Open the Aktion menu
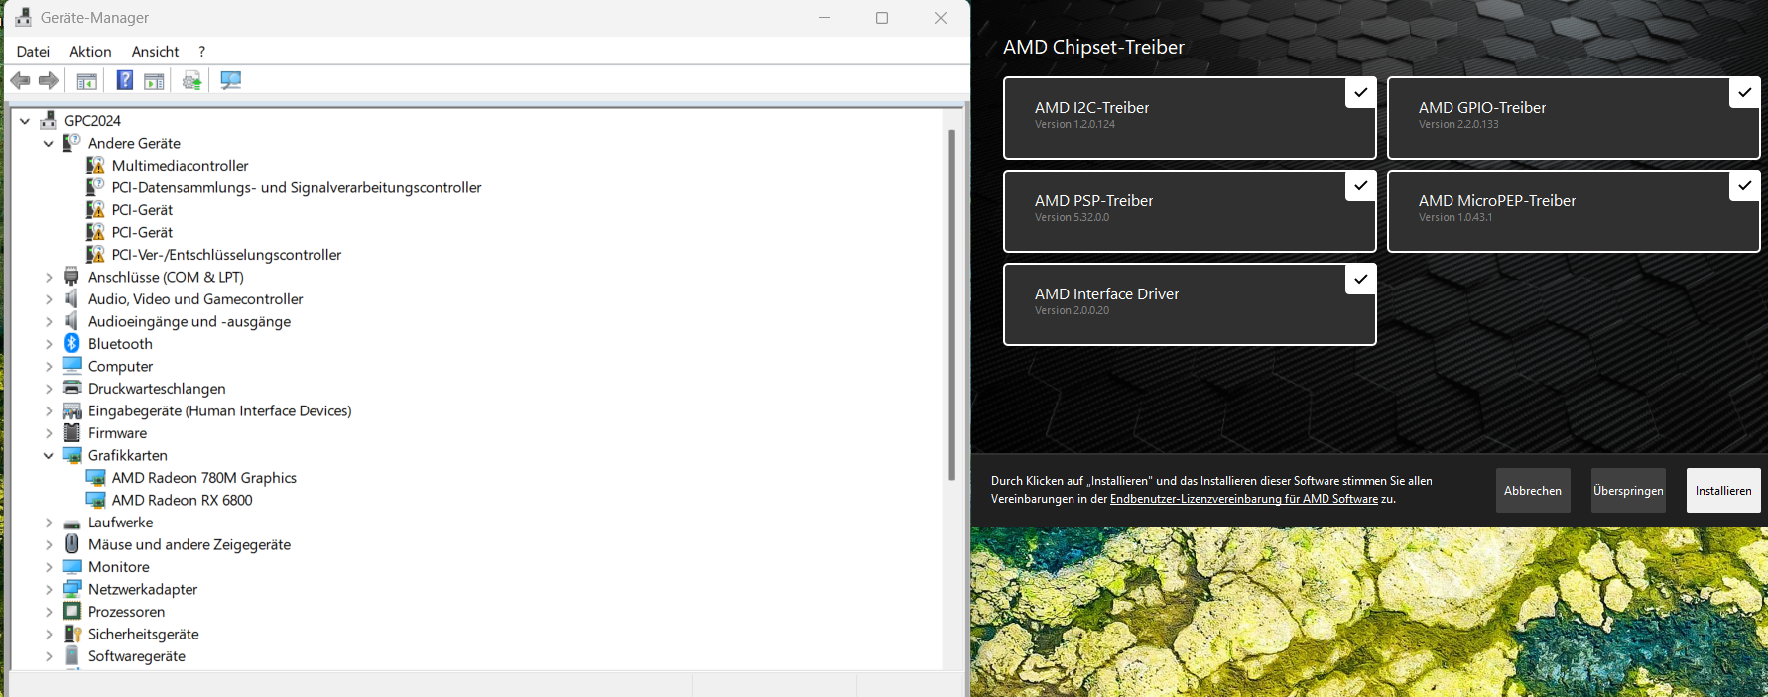Screen dimensions: 1768x697 pyautogui.click(x=90, y=52)
